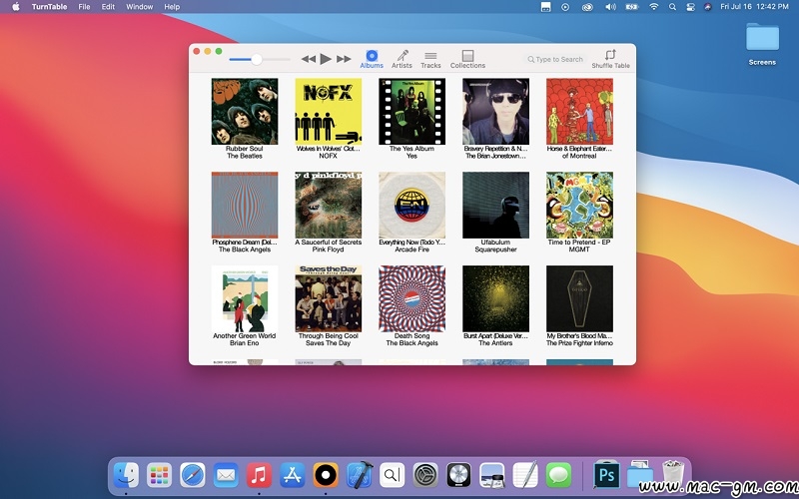Select Burst Apart album by The Antlers
This screenshot has height=499, width=799.
[495, 298]
